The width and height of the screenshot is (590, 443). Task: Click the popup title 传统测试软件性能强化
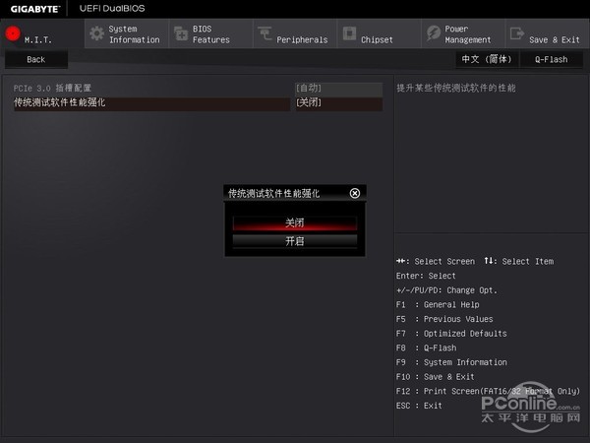click(x=273, y=194)
